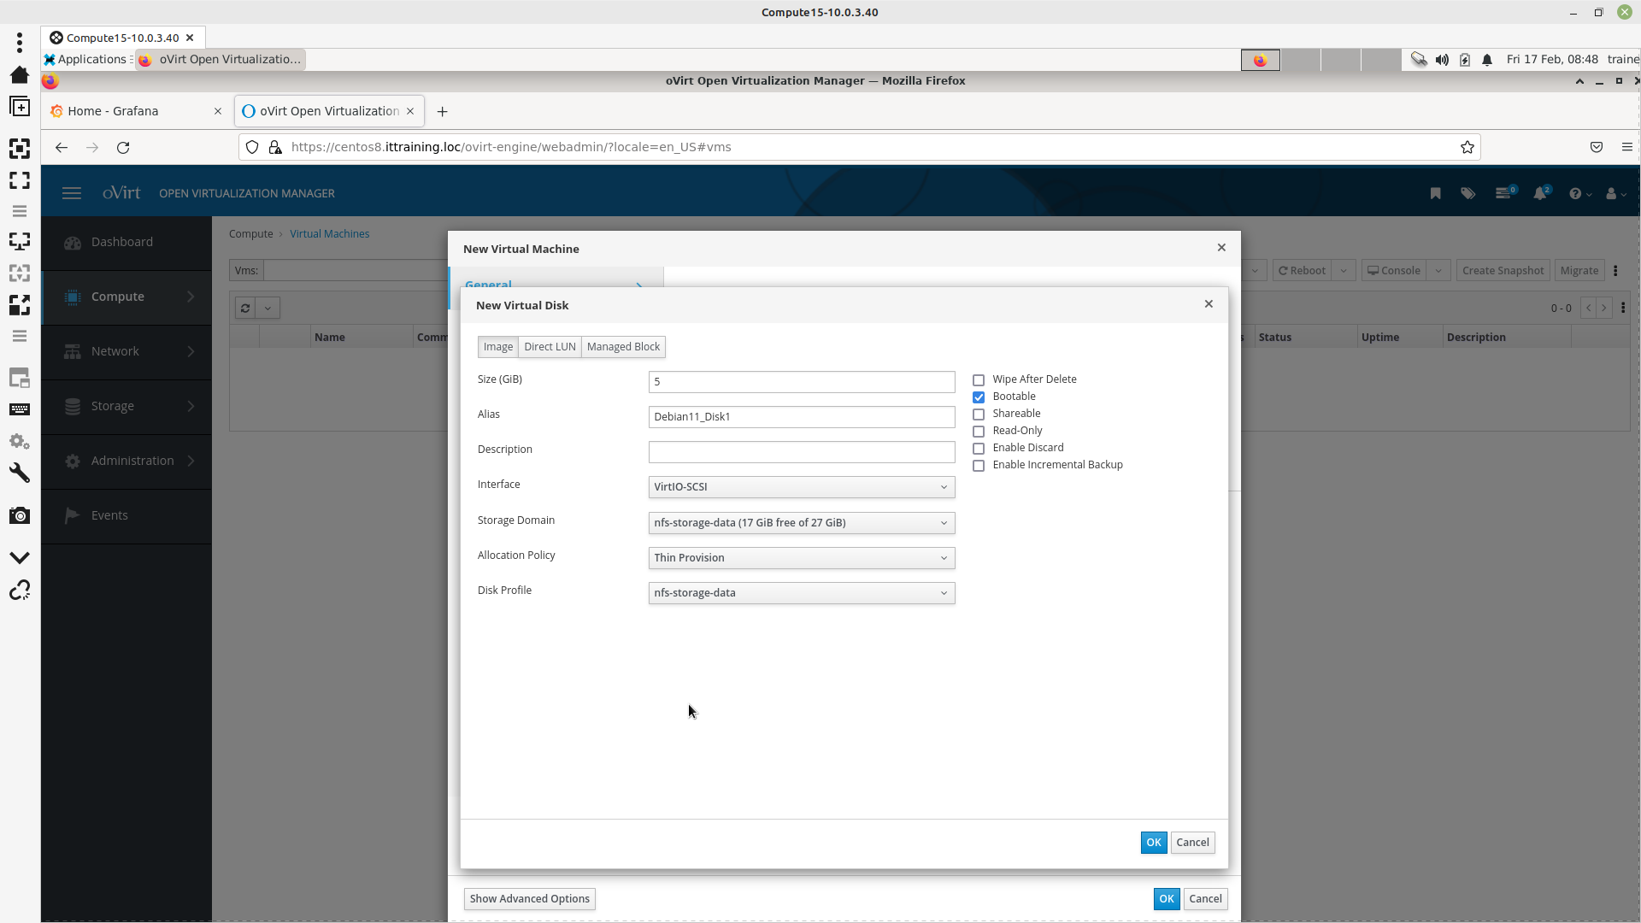Open the tags icon in oVirt header

pyautogui.click(x=1467, y=194)
